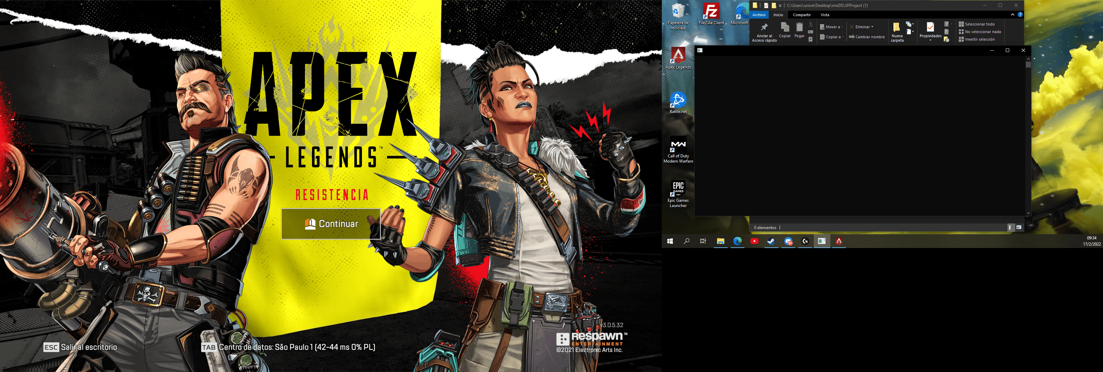Screen dimensions: 1103x372
Task: Switch to large icons view in status bar
Action: pos(1019,227)
